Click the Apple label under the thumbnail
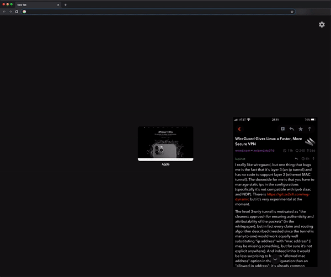 [x=165, y=164]
